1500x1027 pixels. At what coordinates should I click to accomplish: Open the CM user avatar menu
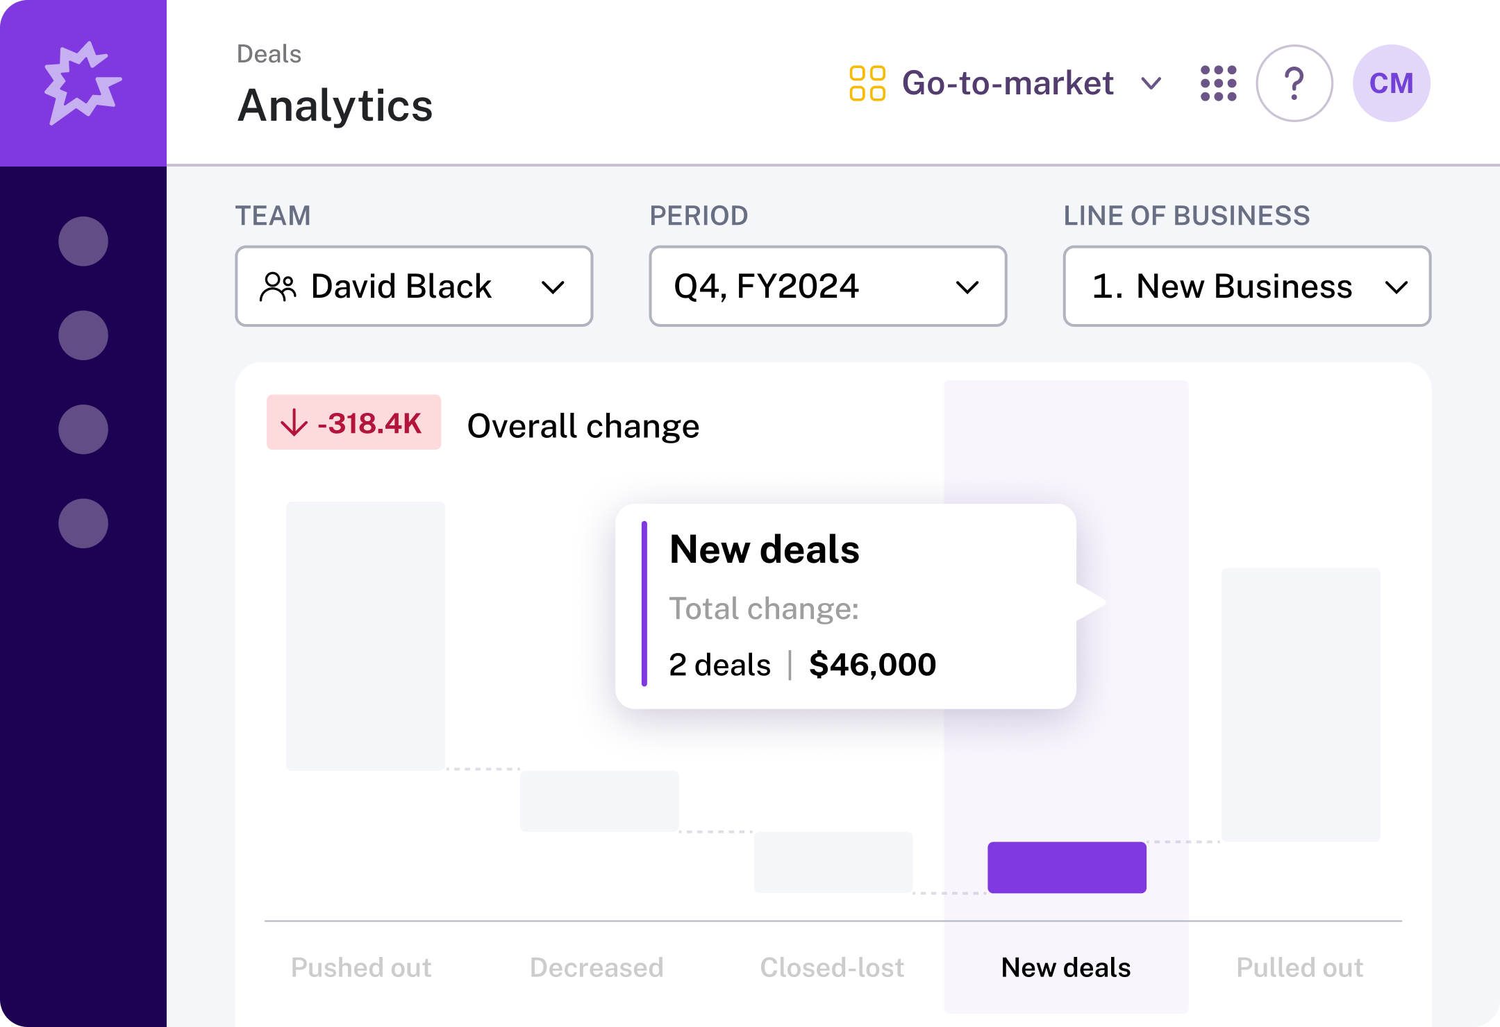1391,83
